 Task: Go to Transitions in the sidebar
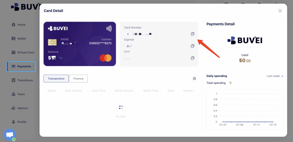[x=22, y=80]
